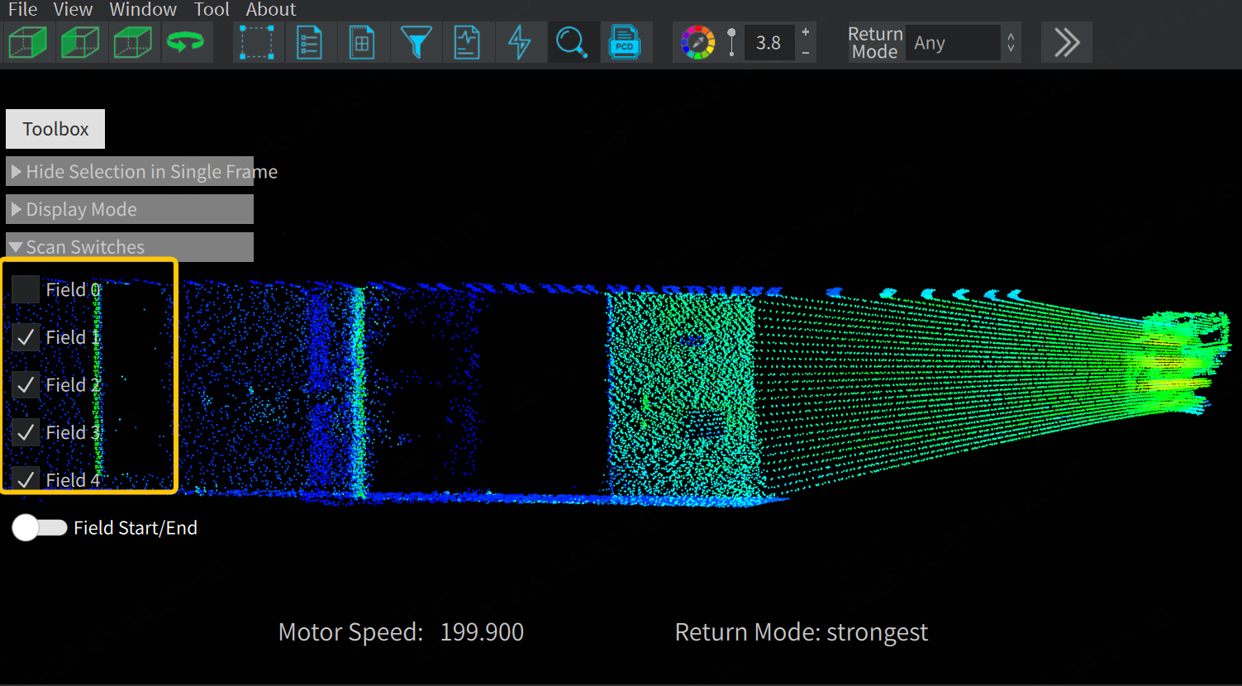Expand the Display Mode section
Viewport: 1242px width, 686px height.
click(x=130, y=209)
